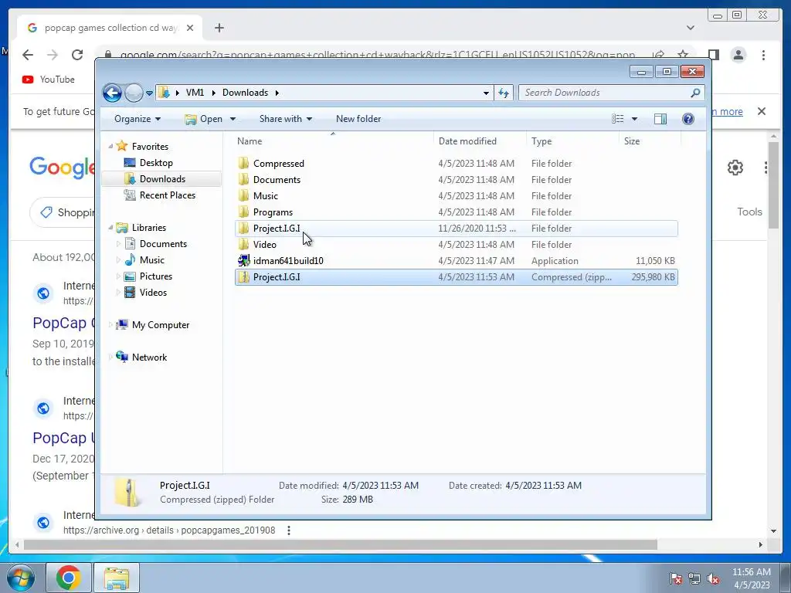Image resolution: width=791 pixels, height=593 pixels.
Task: Select the Documents folder in file list
Action: coord(456,179)
